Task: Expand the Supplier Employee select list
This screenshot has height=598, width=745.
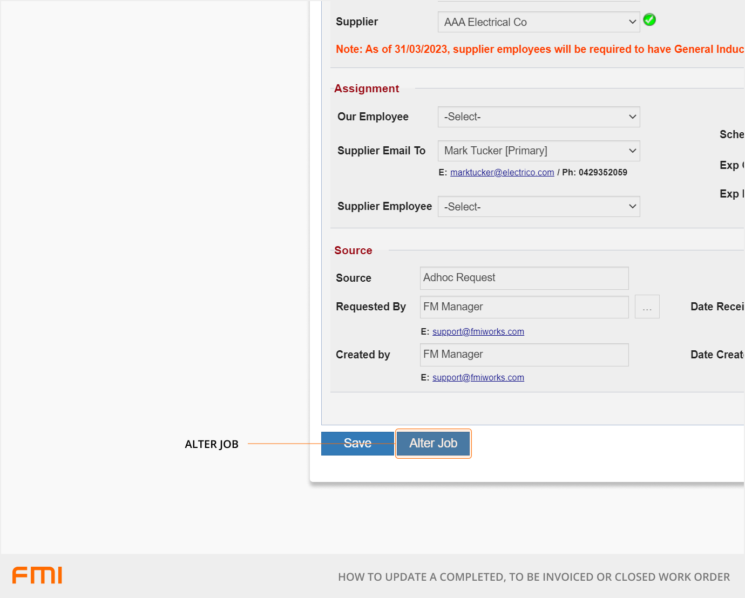Action: 538,207
